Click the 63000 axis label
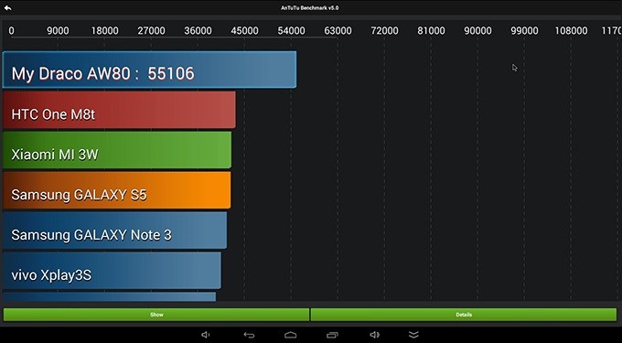This screenshot has height=343, width=622. [x=338, y=31]
